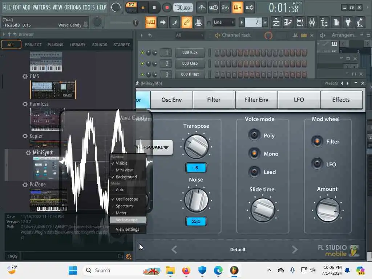Image resolution: width=372 pixels, height=279 pixels.
Task: Click the Transpose knob
Action: click(x=196, y=147)
